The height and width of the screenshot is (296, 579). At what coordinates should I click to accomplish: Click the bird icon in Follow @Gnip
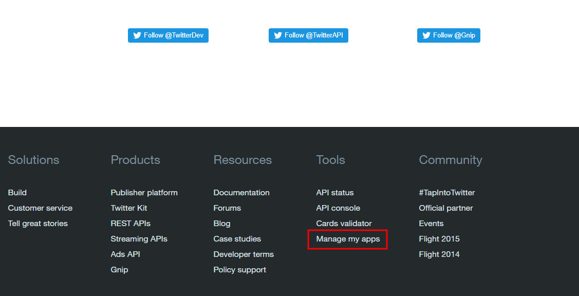tap(426, 35)
